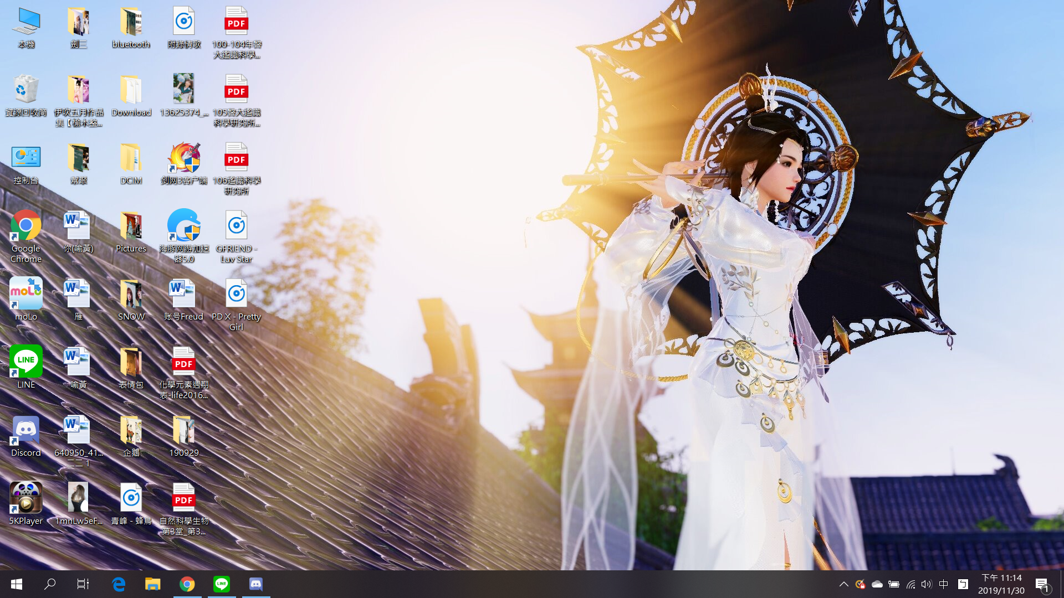
Task: Open the 企鵝 folder
Action: 131,436
